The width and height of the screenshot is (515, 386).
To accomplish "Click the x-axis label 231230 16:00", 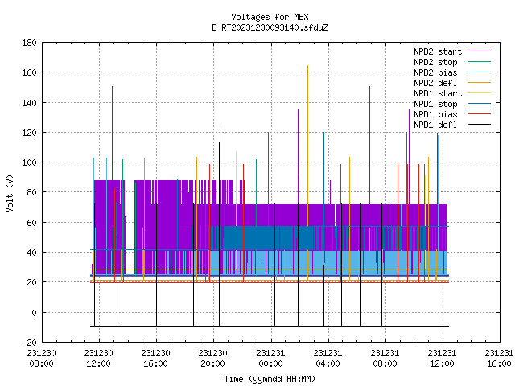I will (x=155, y=359).
